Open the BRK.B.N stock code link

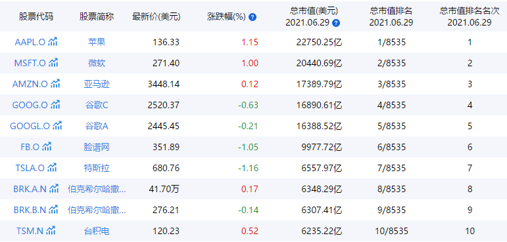30,210
